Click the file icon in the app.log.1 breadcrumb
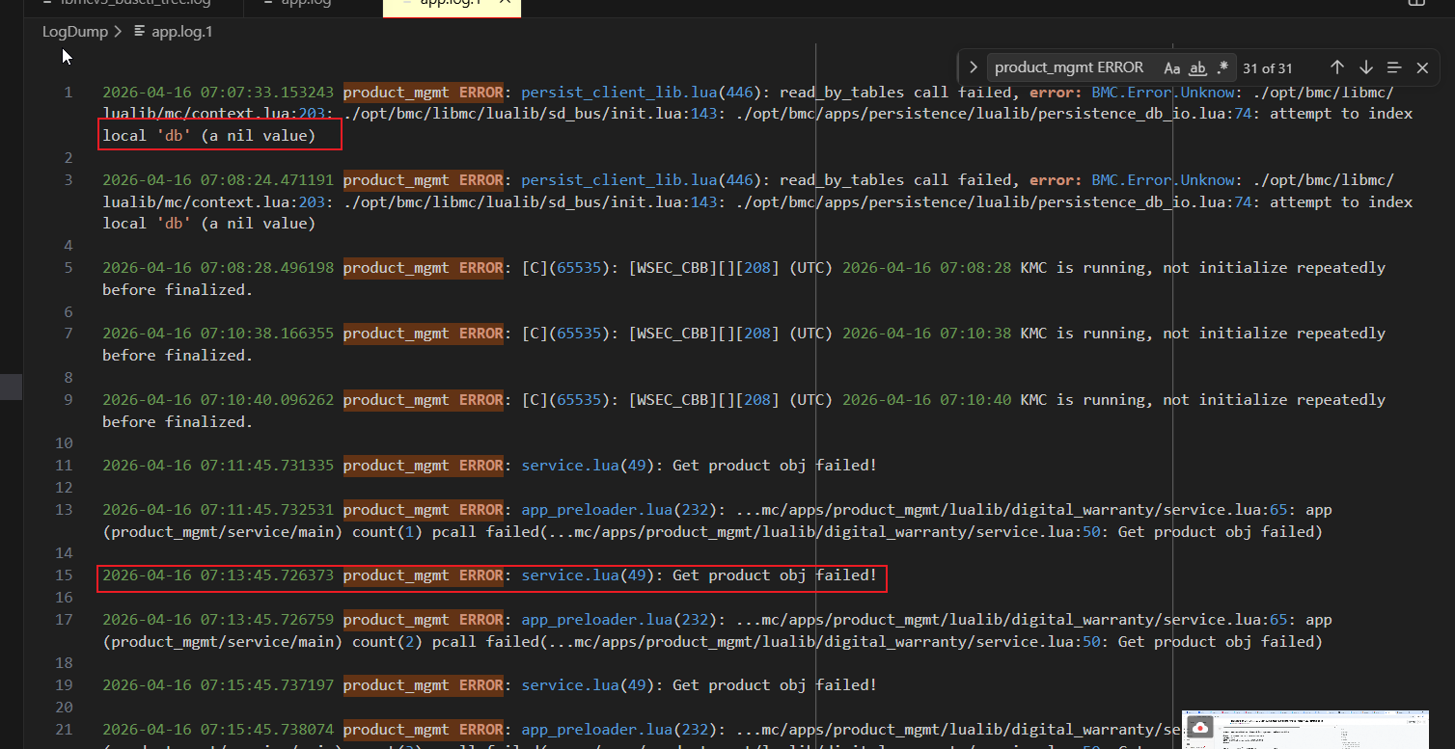This screenshot has width=1455, height=749. (x=140, y=31)
